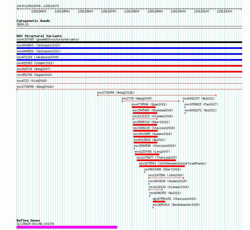Open nsv5633388 (Ebert2021) variant

[x=163, y=169]
